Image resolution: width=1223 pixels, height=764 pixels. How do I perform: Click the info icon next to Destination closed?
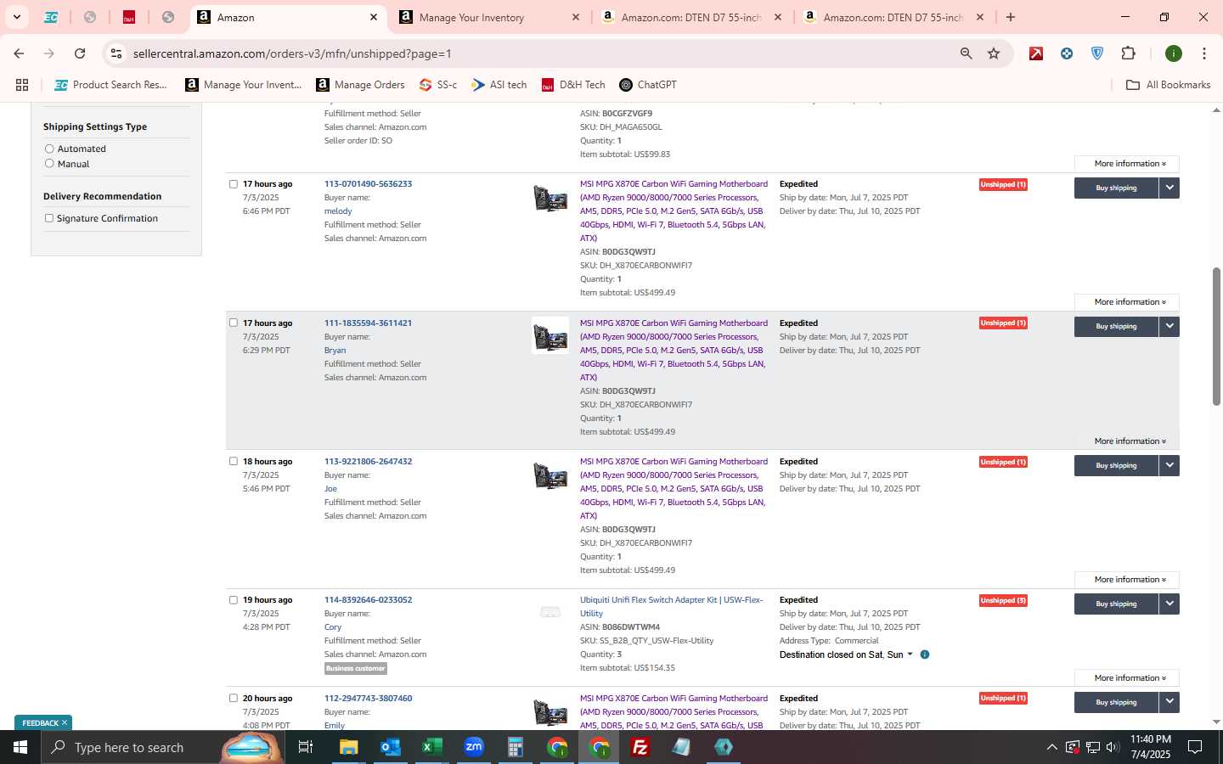(925, 654)
